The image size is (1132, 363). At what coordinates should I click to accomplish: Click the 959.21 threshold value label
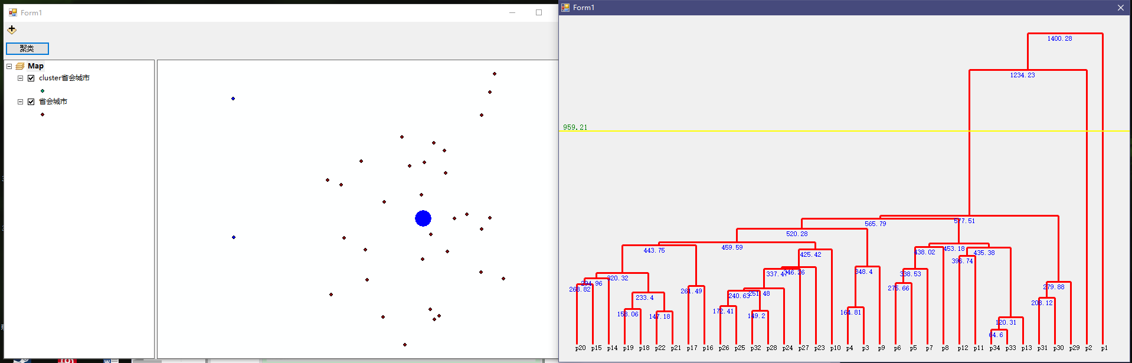tap(575, 127)
